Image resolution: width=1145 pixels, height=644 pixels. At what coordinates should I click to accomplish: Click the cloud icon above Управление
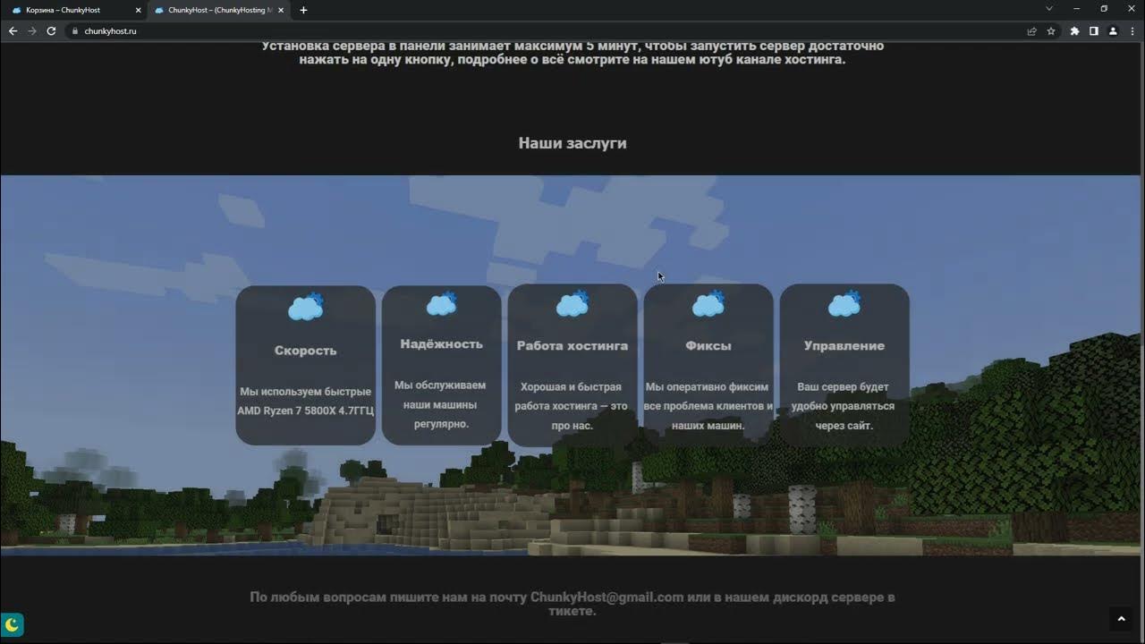[844, 305]
